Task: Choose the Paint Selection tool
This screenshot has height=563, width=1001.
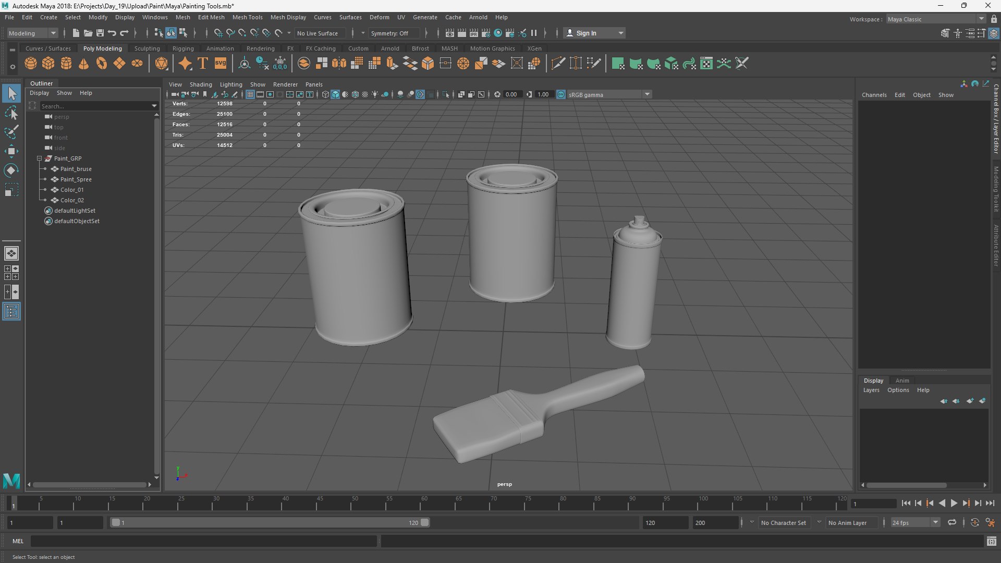Action: point(11,131)
